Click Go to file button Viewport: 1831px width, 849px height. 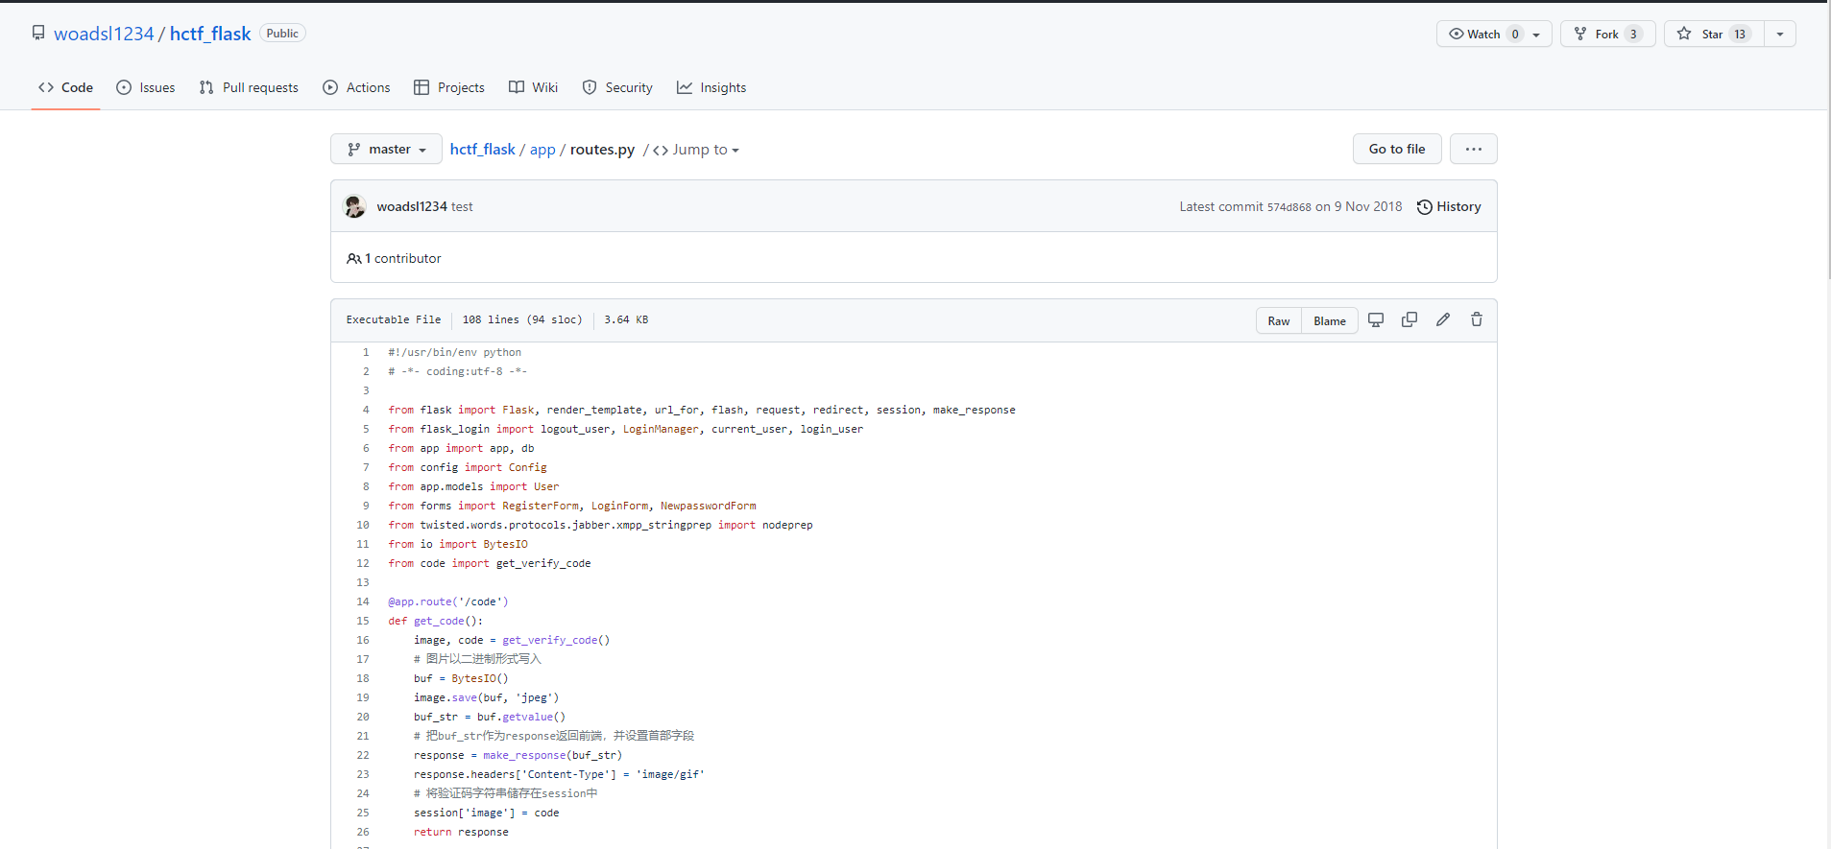pos(1397,149)
